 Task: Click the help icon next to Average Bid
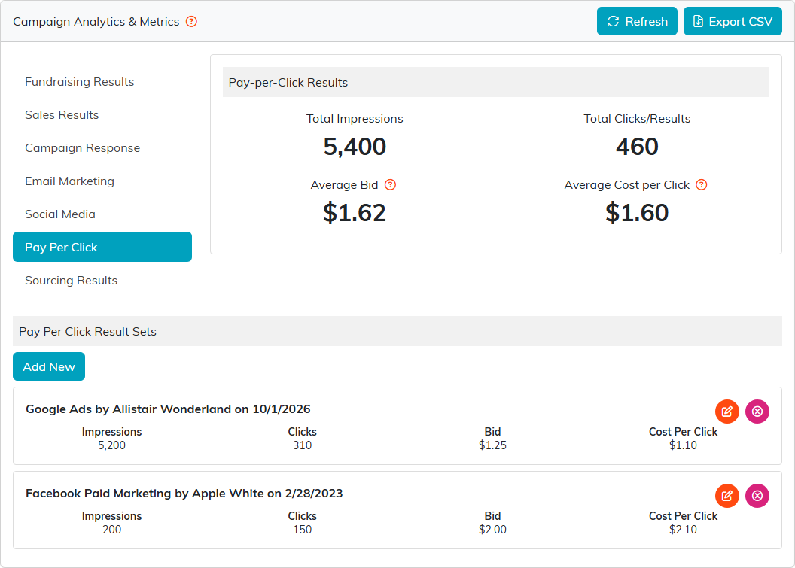390,185
